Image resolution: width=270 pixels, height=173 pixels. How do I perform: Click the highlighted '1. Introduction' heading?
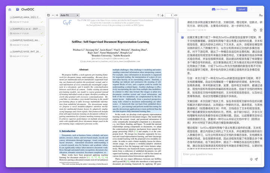pos(67,131)
